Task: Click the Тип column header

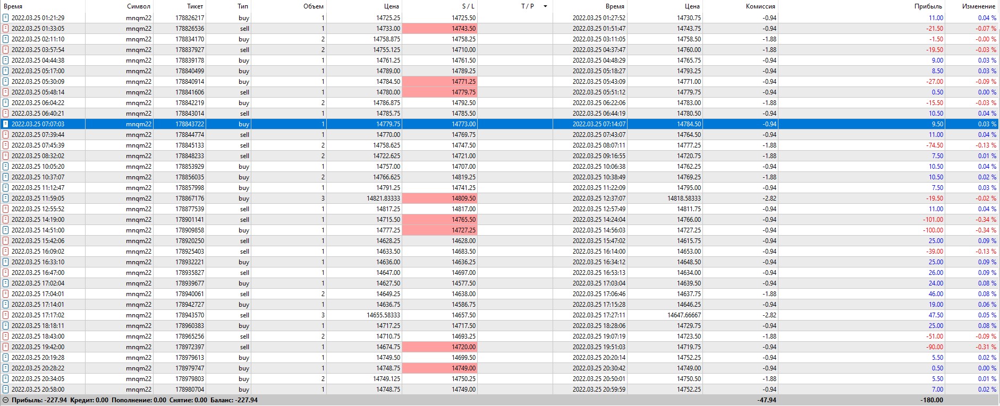Action: [x=243, y=6]
